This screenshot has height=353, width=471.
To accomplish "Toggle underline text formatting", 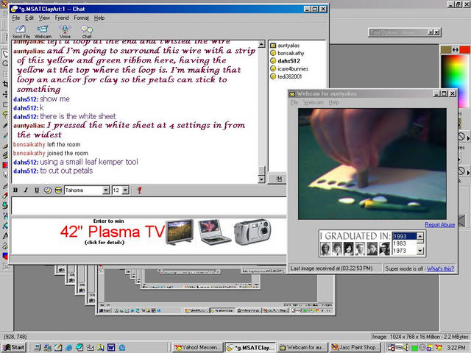I will coord(37,190).
